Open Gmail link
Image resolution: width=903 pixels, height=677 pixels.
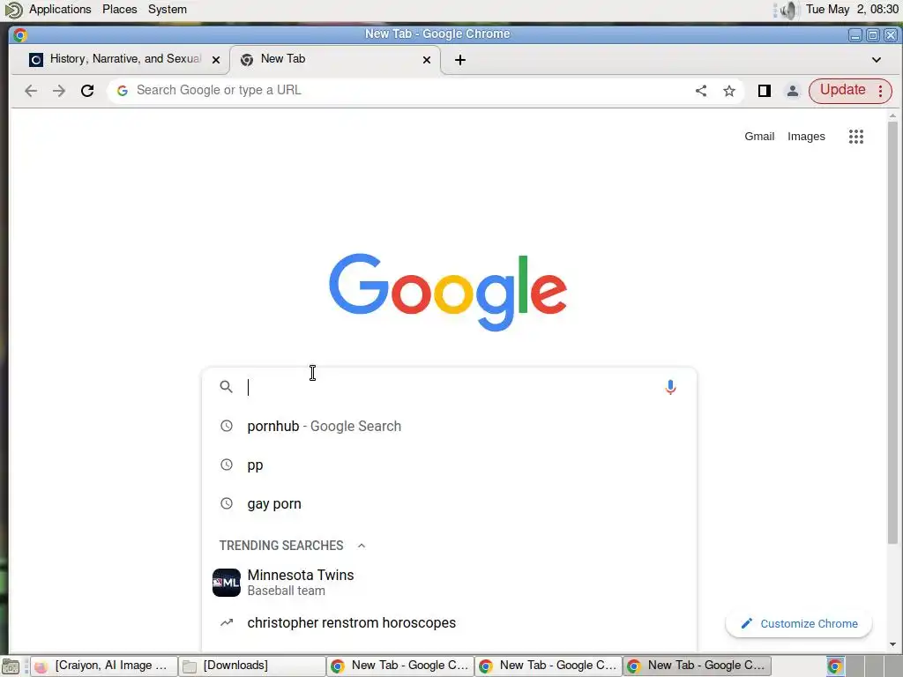[x=759, y=137]
